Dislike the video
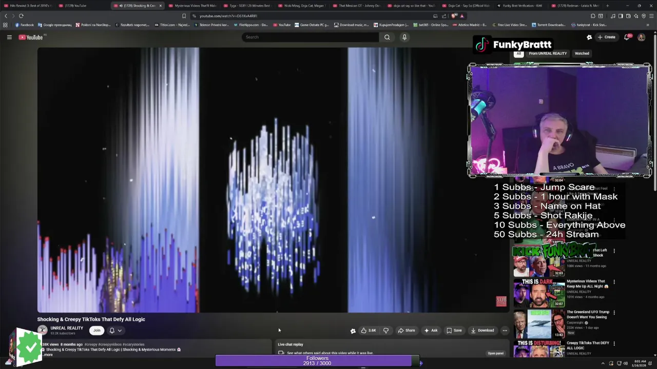The height and width of the screenshot is (369, 657). (x=386, y=331)
